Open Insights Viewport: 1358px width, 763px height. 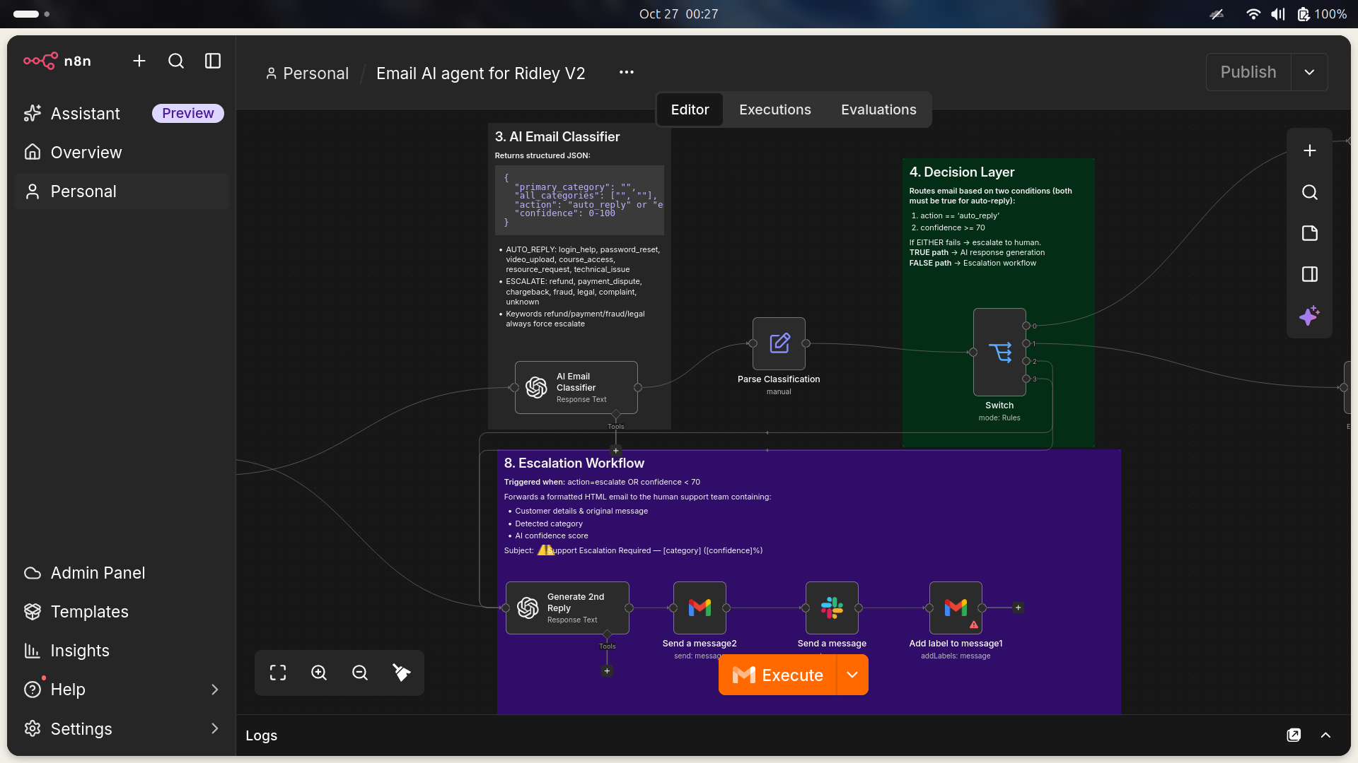pyautogui.click(x=121, y=650)
